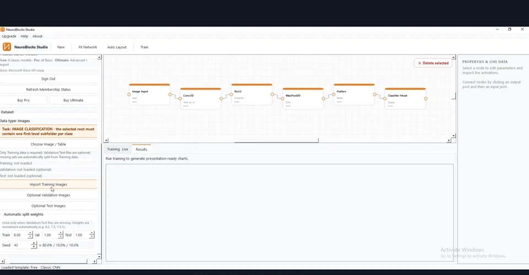Screen dimensions: 529x275
Task: Click the Buy Ultimate button
Action: (73, 100)
